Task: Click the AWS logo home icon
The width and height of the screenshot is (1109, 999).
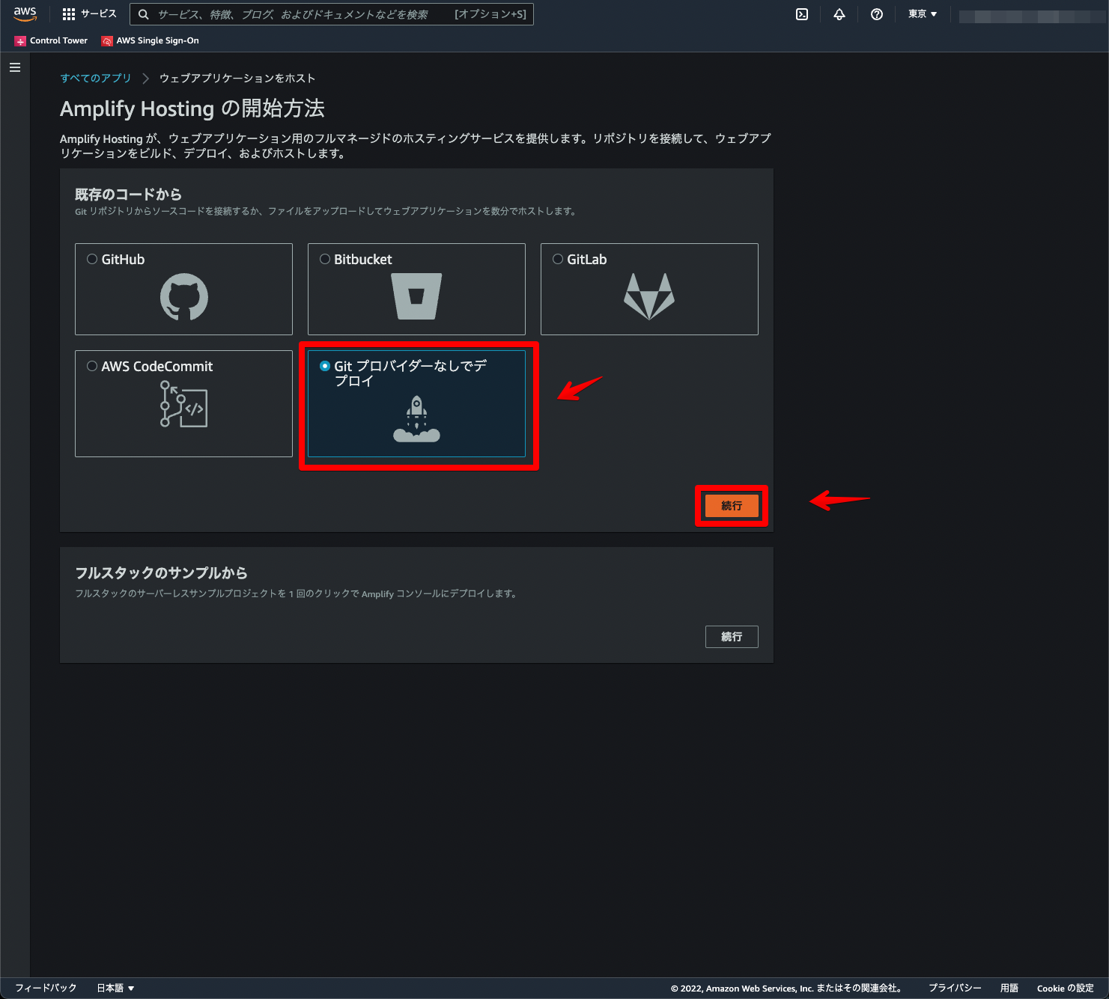Action: 25,13
